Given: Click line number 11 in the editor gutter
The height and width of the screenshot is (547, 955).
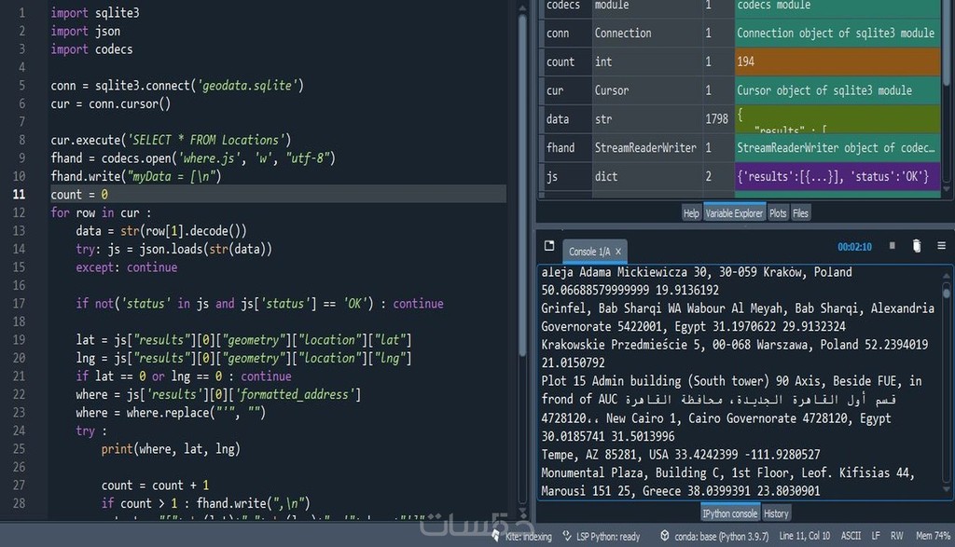Looking at the screenshot, I should tap(19, 194).
